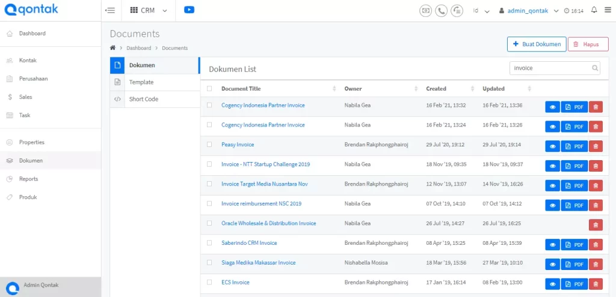Sort by Owner column arrows
Screen dimensions: 616x297
(x=416, y=89)
